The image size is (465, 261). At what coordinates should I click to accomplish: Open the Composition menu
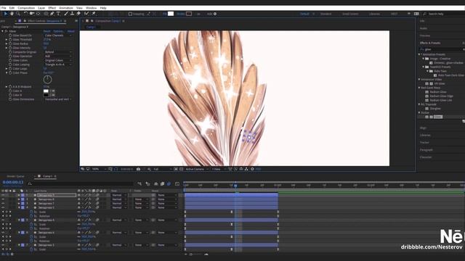[x=26, y=8]
